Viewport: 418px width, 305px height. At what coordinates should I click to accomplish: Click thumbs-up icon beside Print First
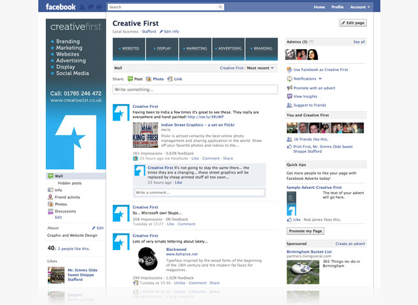pyautogui.click(x=289, y=147)
